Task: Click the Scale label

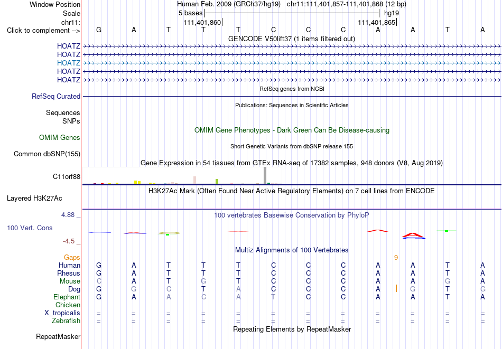Action: (x=72, y=13)
